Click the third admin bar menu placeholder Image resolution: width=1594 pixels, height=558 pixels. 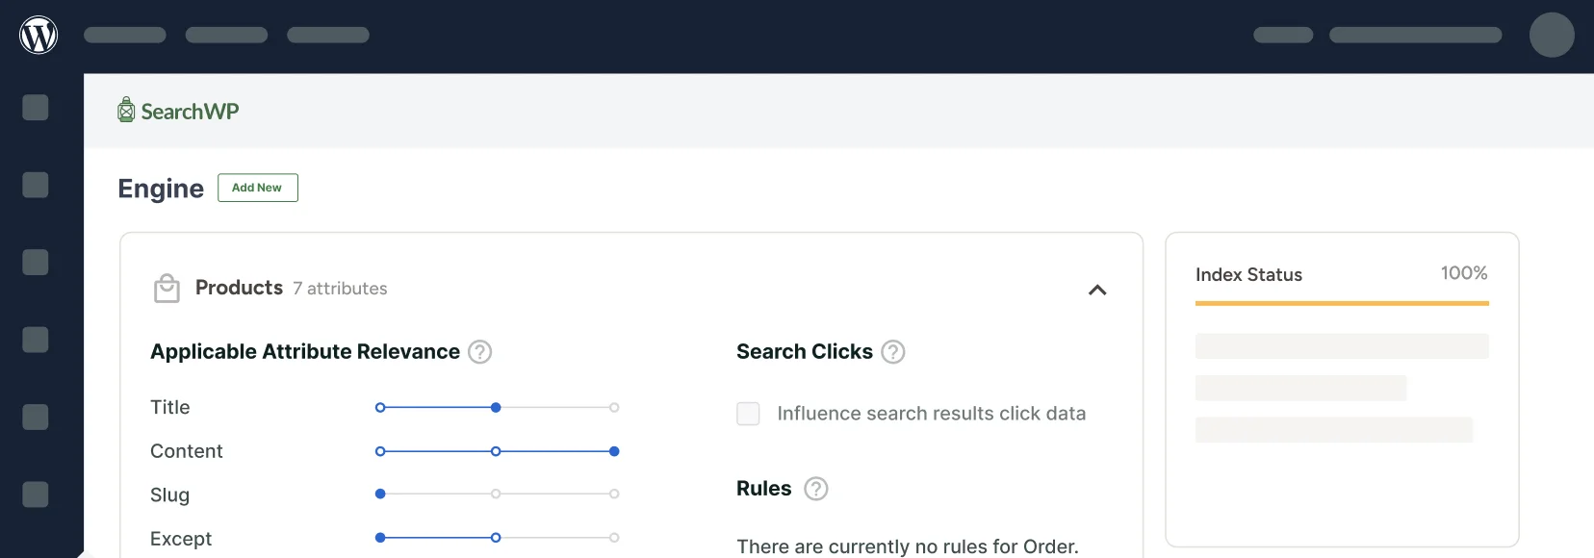coord(328,35)
